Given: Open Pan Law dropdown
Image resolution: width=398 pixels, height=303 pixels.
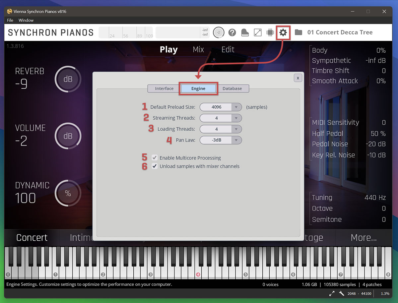Looking at the screenshot, I should (221, 140).
